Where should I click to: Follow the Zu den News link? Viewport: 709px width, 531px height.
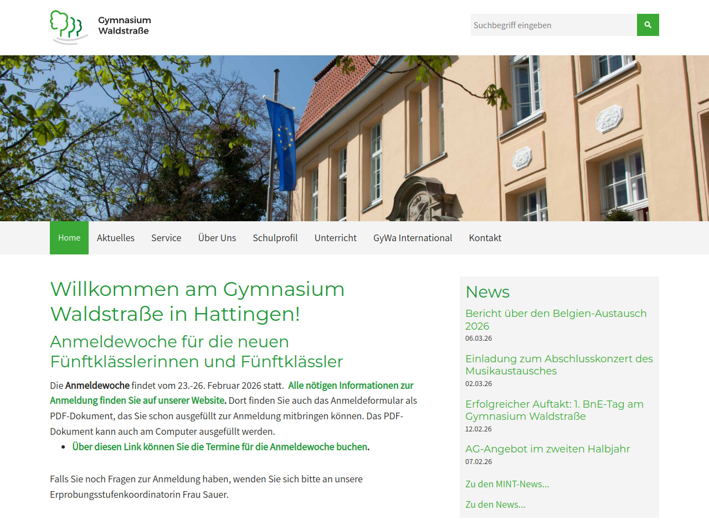click(x=495, y=504)
